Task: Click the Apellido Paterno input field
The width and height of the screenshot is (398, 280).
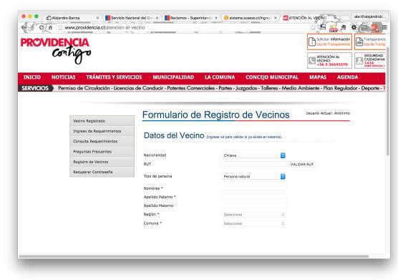Action: [254, 197]
